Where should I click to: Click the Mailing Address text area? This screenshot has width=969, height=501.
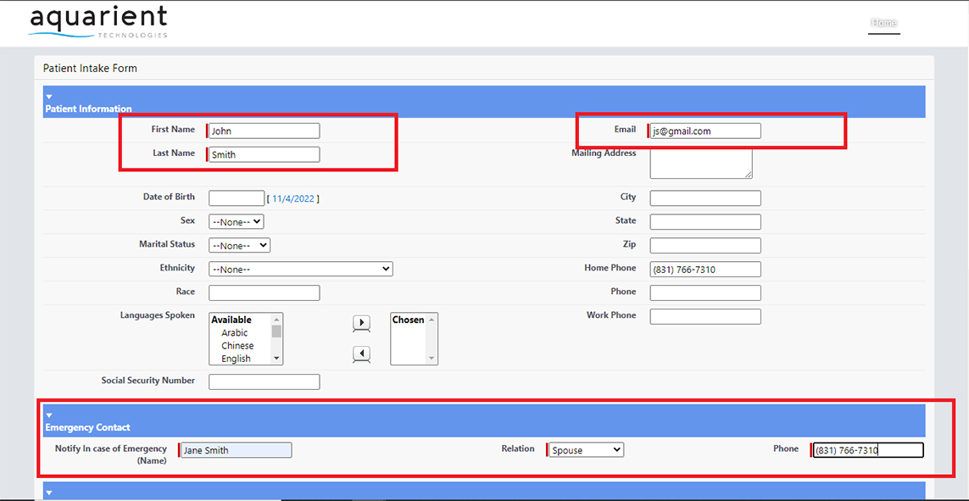pyautogui.click(x=700, y=164)
